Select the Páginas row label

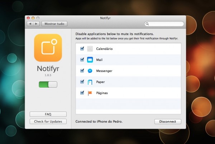coord(102,93)
